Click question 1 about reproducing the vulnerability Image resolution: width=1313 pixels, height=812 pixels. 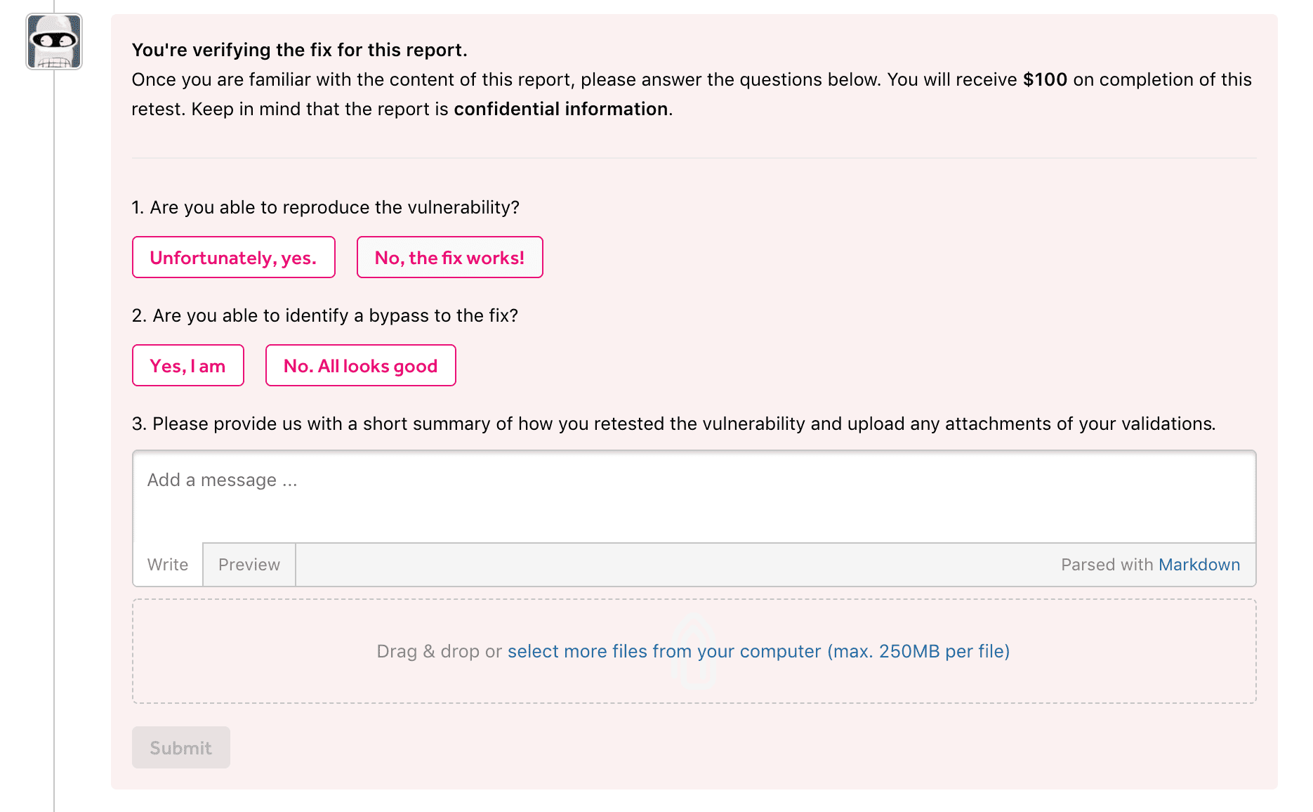pyautogui.click(x=325, y=207)
